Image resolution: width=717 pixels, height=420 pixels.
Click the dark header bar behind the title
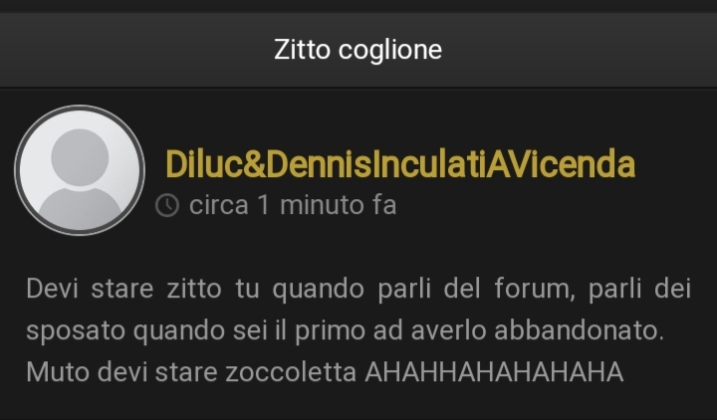tap(358, 50)
